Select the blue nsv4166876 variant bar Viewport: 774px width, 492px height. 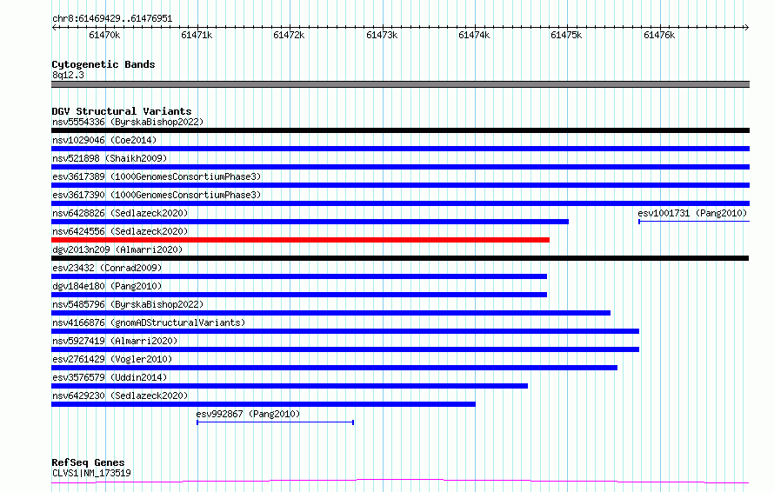[345, 331]
